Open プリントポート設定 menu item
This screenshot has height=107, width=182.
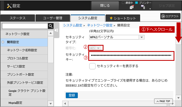tap(24, 75)
